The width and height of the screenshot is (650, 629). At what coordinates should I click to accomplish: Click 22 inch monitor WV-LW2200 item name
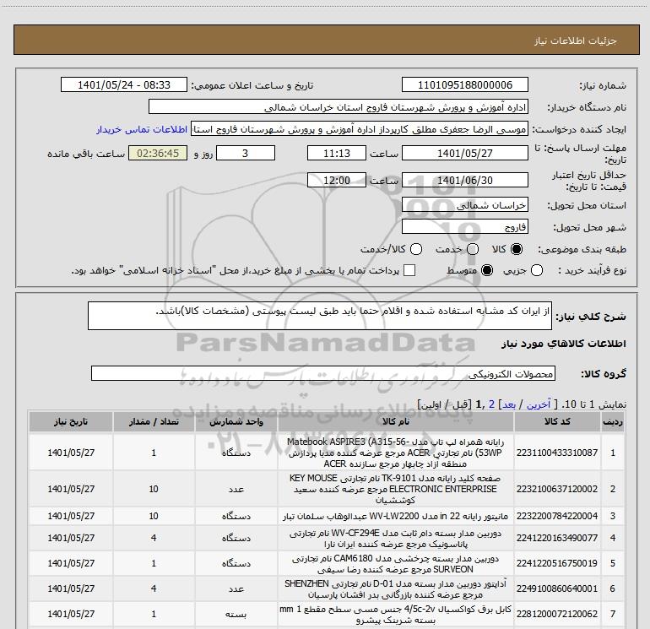(x=396, y=516)
